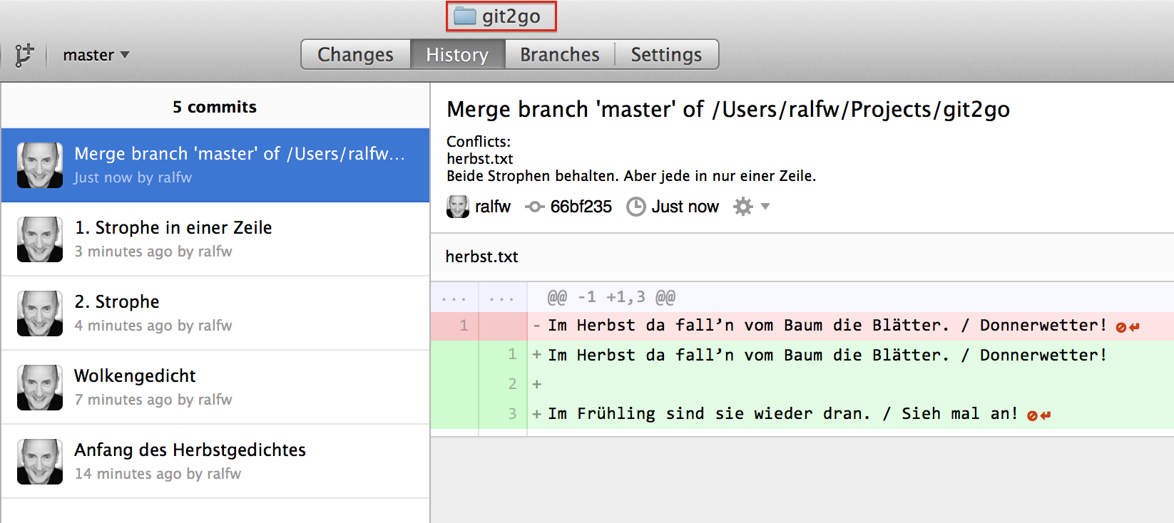Click the 'Just now' timestamp in details

point(685,207)
